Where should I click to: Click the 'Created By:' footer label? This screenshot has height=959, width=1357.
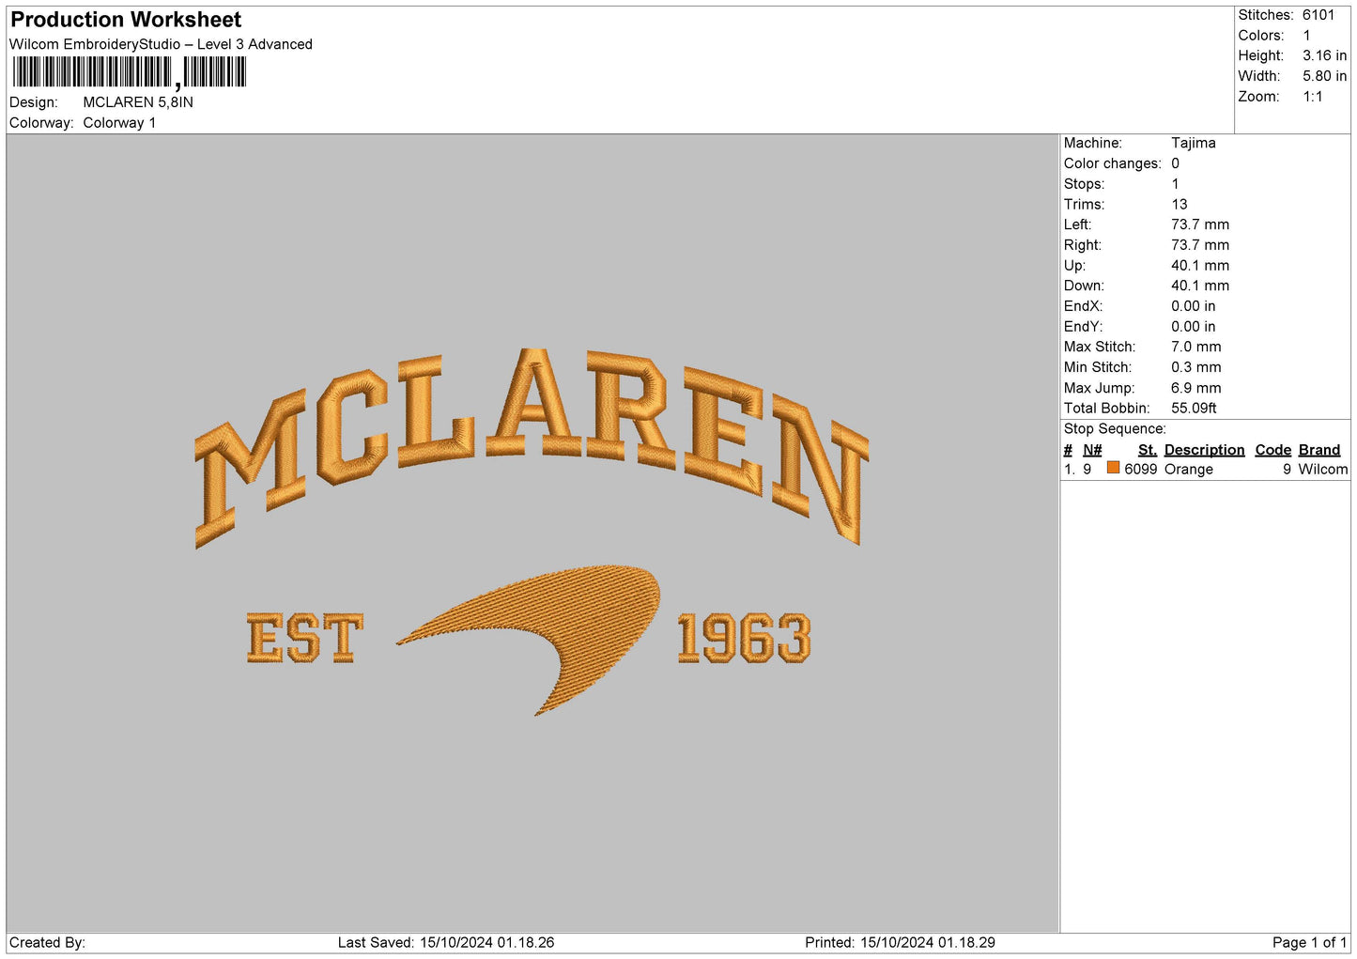pos(47,943)
